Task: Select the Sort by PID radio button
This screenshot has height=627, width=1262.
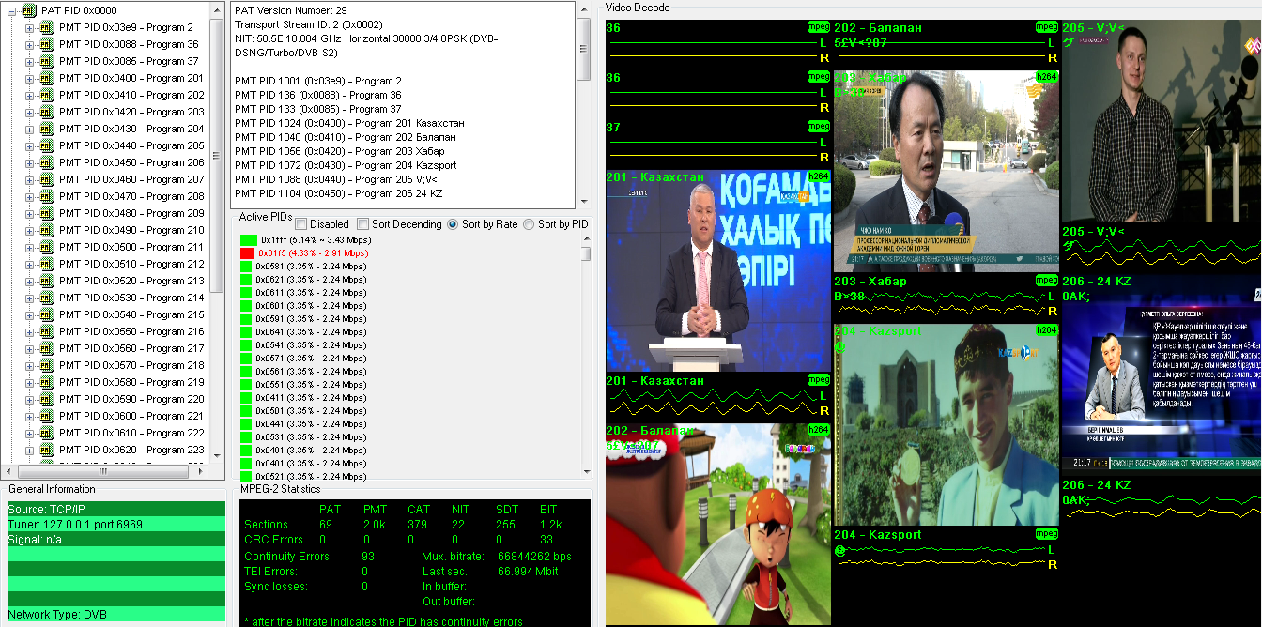Action: click(x=528, y=224)
